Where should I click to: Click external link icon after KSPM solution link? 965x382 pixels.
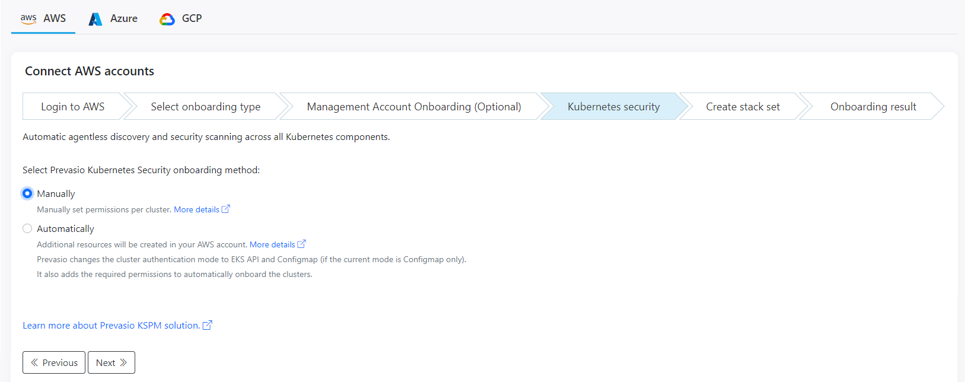(207, 326)
